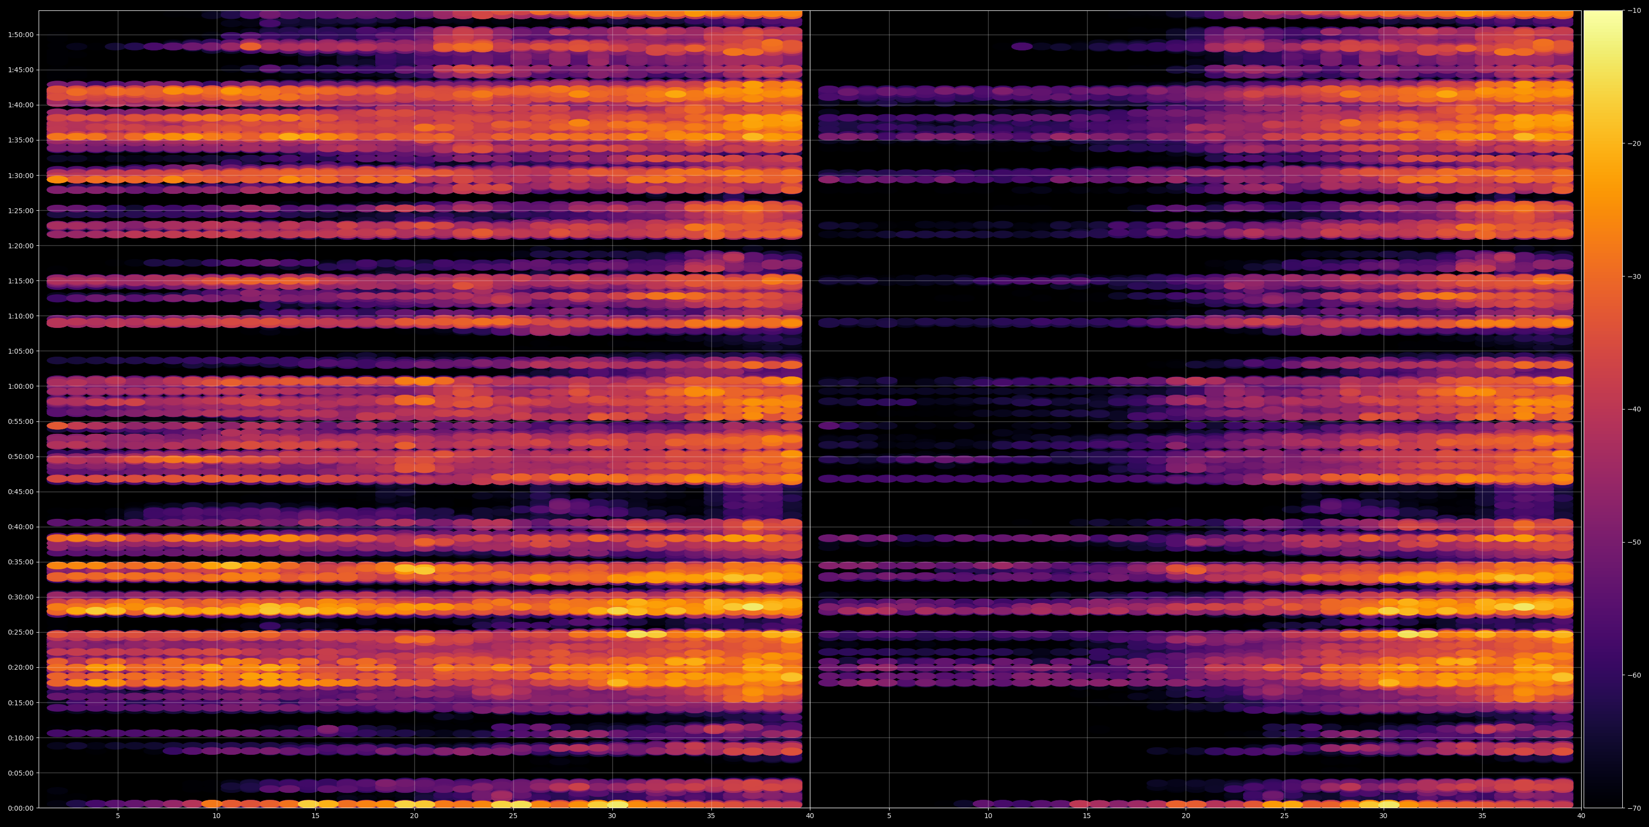Click the 1:00:00 y-axis label

[x=20, y=386]
